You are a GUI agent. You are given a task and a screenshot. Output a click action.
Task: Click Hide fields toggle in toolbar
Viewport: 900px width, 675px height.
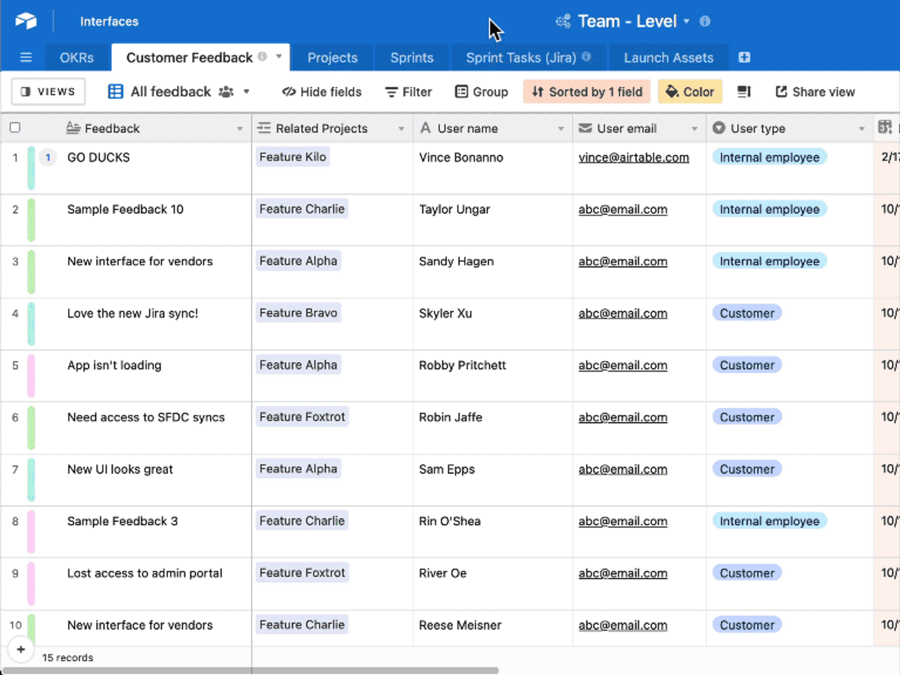[x=322, y=92]
